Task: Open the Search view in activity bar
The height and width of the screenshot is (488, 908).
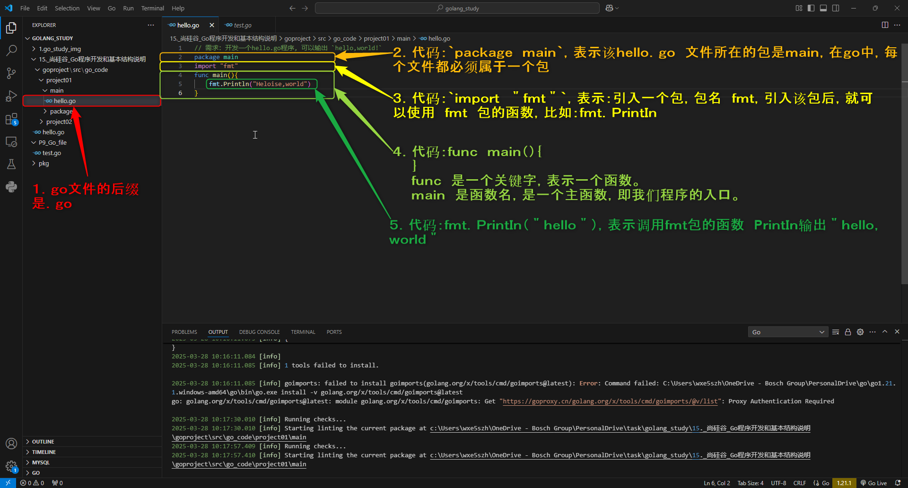Action: tap(11, 50)
